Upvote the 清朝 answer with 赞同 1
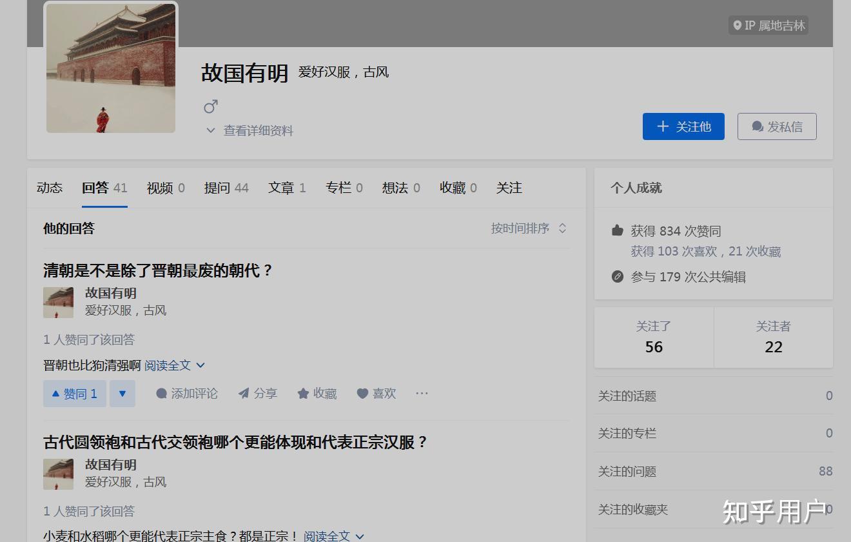Viewport: 851px width, 542px height. click(75, 394)
